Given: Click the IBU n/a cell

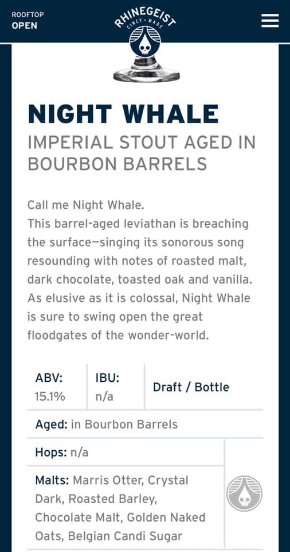Looking at the screenshot, I should [116, 387].
